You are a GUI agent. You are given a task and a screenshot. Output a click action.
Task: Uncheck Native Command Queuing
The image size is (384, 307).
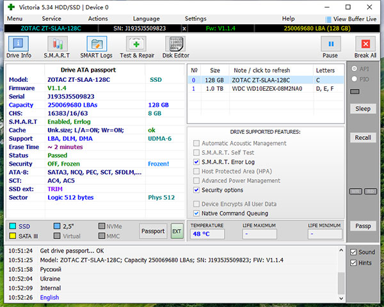pyautogui.click(x=197, y=213)
